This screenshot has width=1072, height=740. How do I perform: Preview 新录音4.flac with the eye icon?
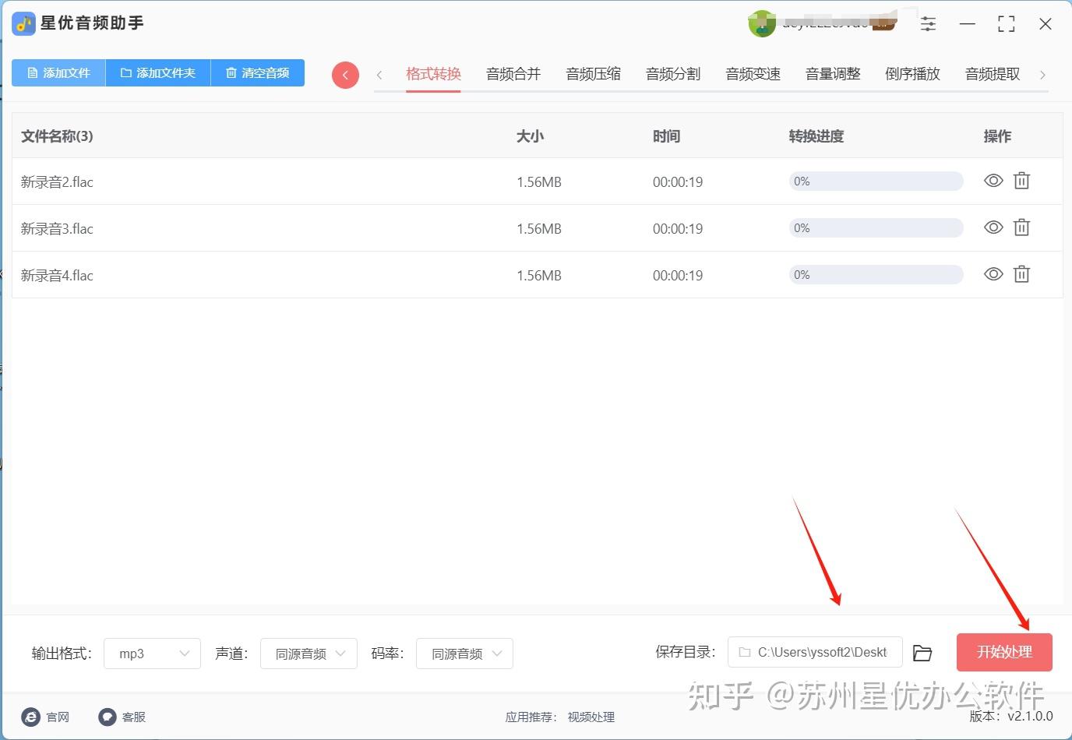pos(993,274)
